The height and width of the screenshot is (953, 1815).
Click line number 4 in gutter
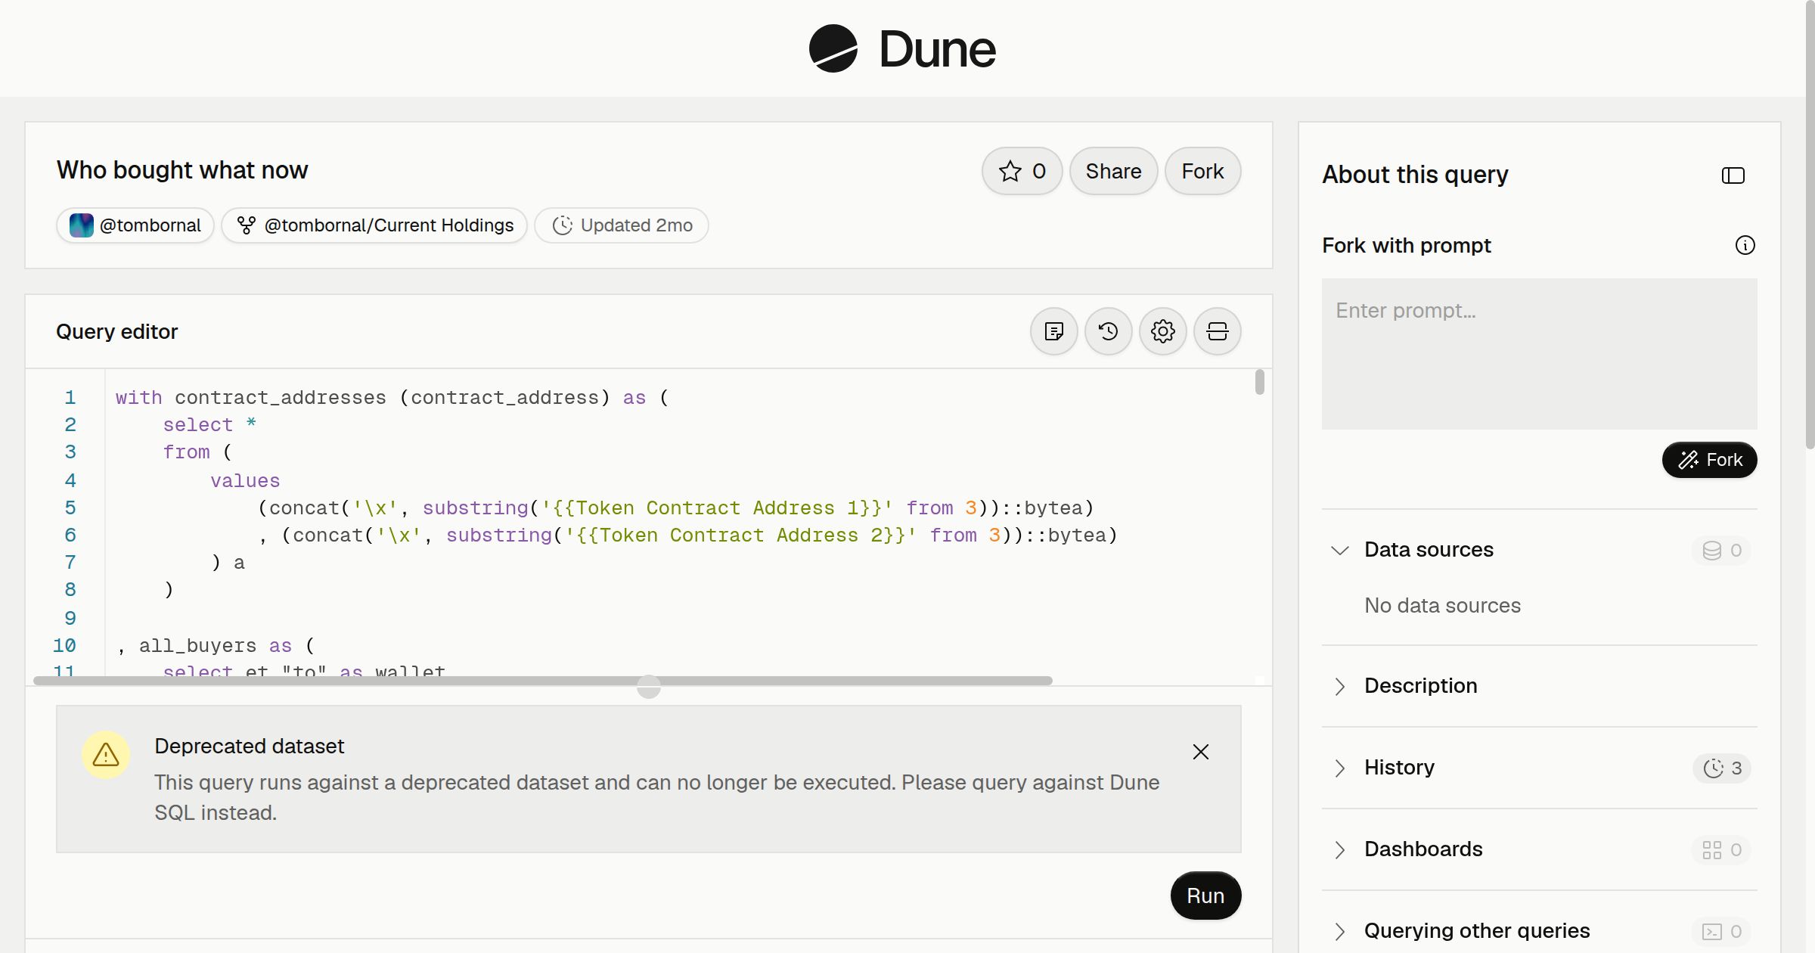[70, 480]
